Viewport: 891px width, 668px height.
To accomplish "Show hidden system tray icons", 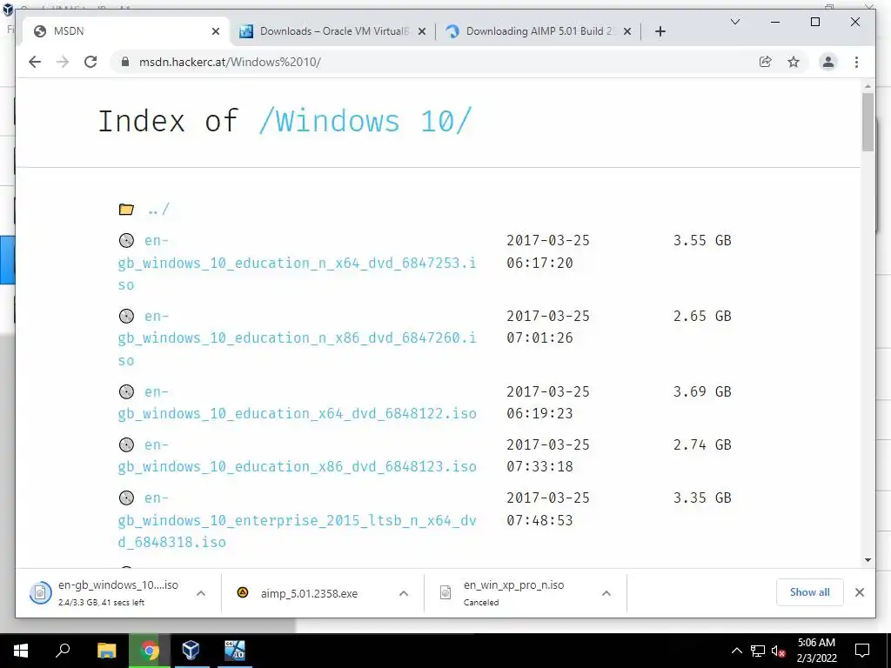I will (x=736, y=651).
